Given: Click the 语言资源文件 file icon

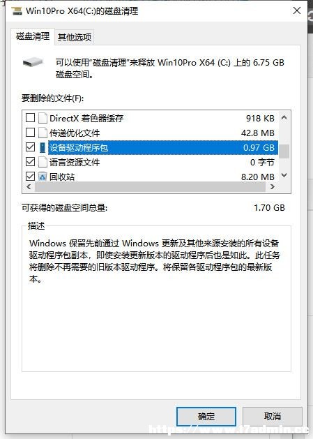Looking at the screenshot, I should pyautogui.click(x=43, y=162).
